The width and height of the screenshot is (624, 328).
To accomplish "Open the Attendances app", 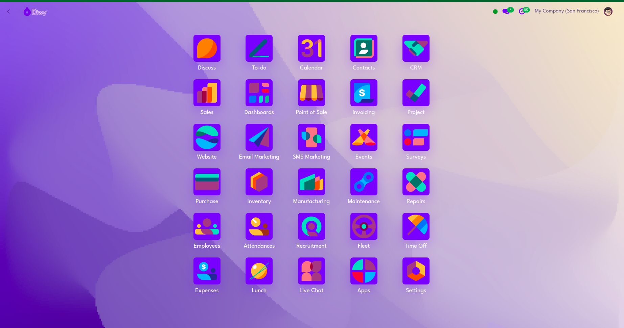I will point(259,226).
